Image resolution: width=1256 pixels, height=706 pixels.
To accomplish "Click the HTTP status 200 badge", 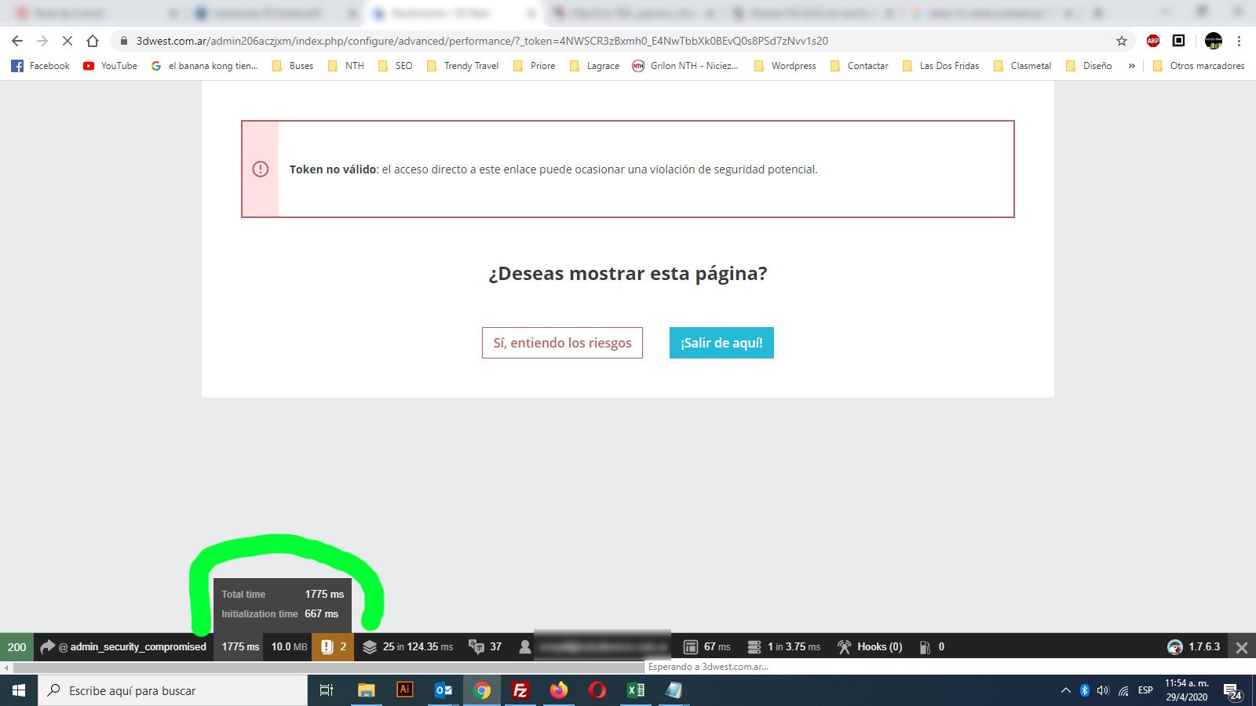I will click(16, 646).
